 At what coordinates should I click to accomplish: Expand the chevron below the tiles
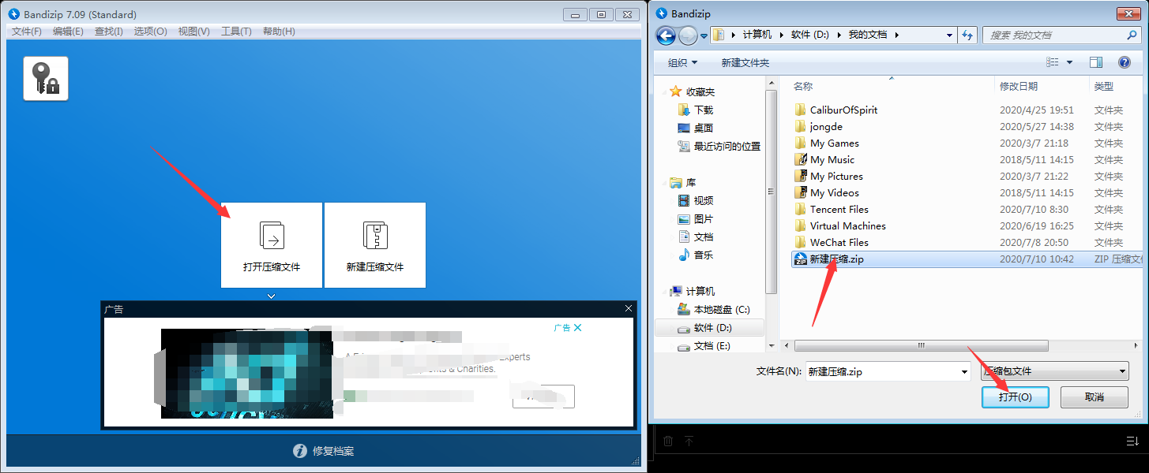pos(271,296)
